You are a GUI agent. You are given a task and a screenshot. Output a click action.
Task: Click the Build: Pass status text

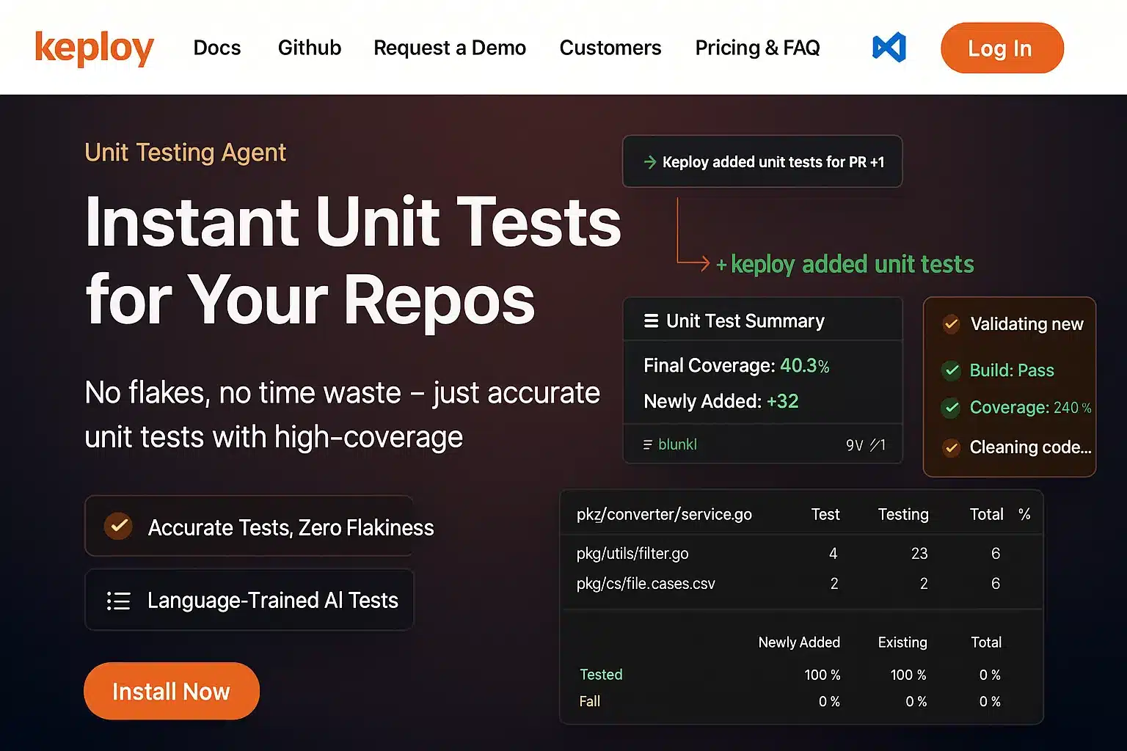pos(1012,370)
